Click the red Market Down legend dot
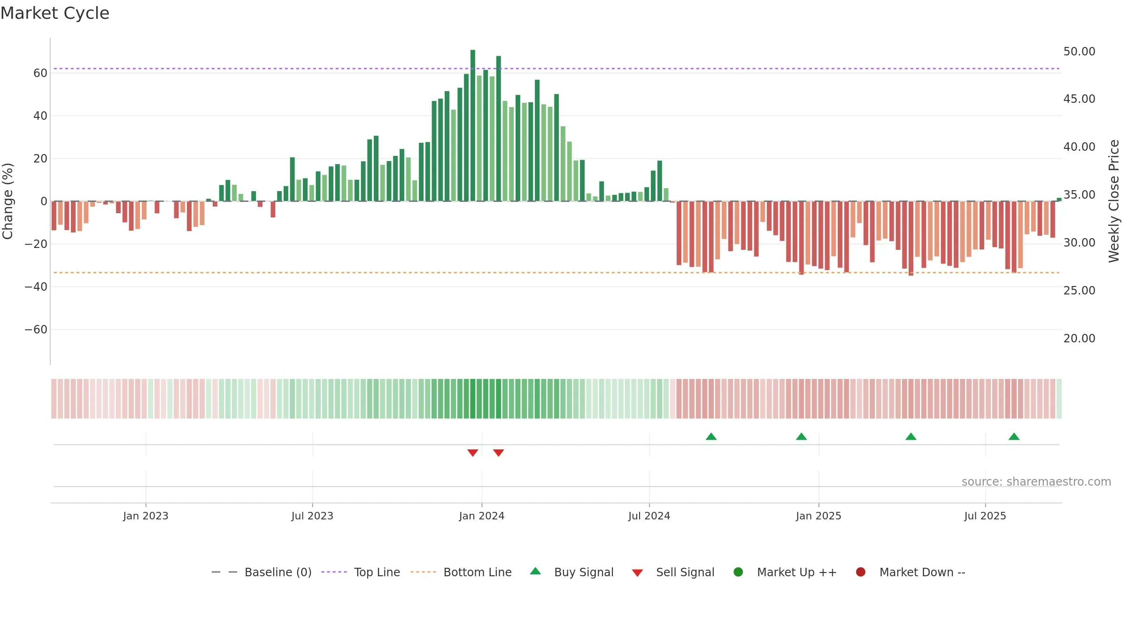This screenshot has height=634, width=1127. [x=861, y=572]
